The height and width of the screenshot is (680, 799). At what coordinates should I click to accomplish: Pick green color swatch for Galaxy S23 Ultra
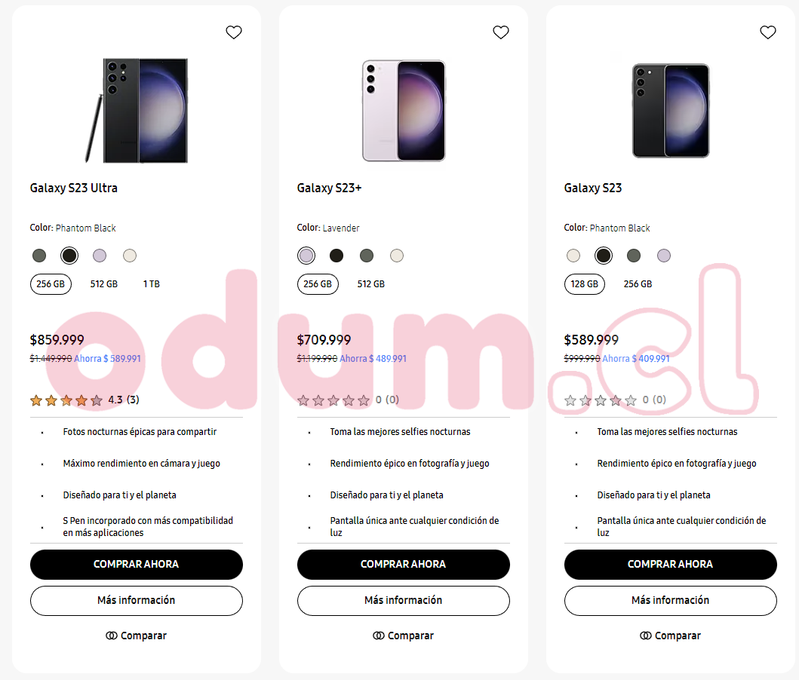click(39, 256)
